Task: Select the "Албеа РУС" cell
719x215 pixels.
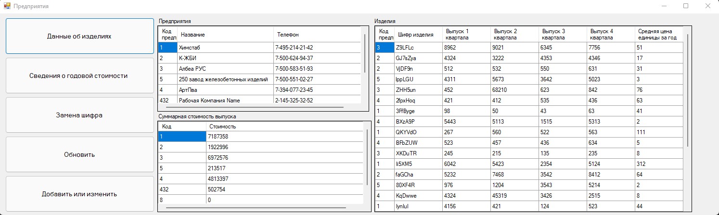Action: [225, 69]
